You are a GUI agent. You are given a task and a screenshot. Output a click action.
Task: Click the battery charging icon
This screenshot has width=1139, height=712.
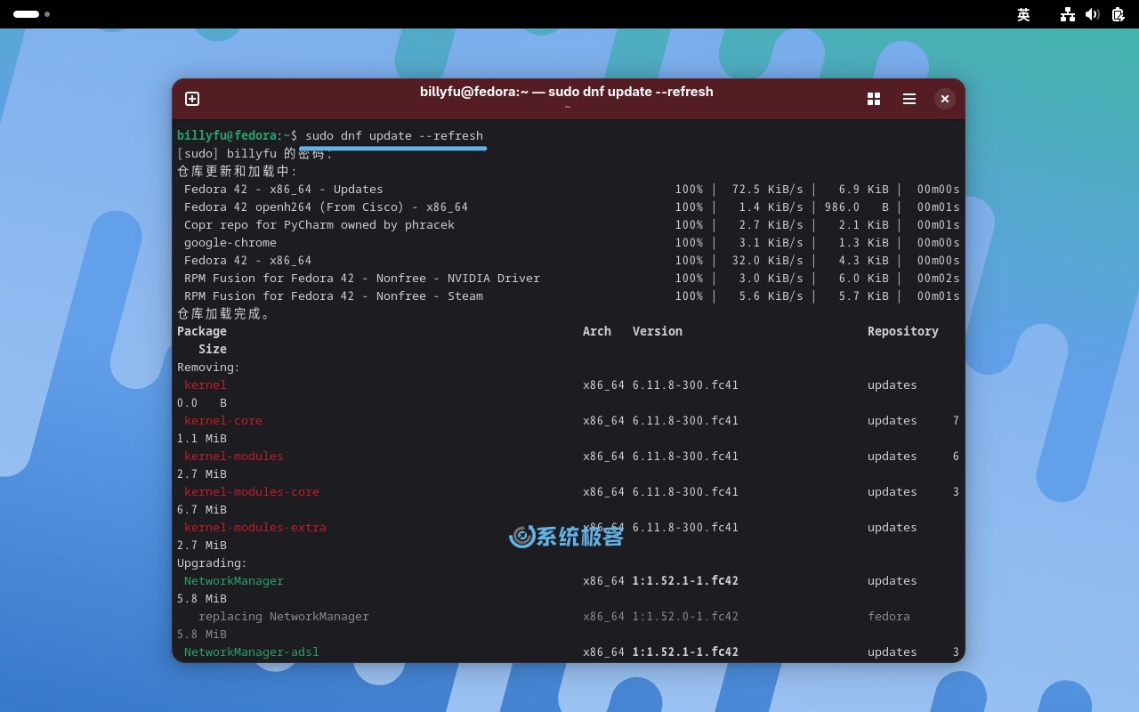[1118, 15]
